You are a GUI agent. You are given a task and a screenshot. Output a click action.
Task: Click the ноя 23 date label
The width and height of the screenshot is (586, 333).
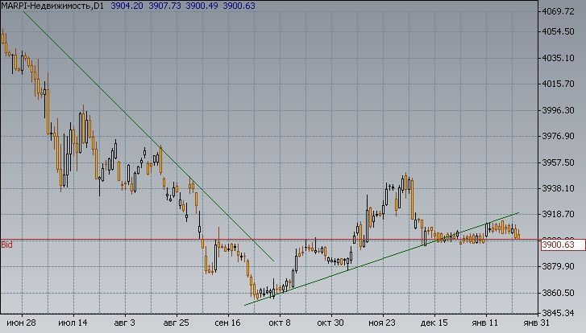tap(382, 323)
